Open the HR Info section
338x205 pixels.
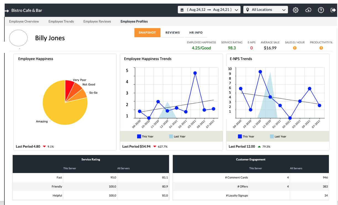(196, 33)
